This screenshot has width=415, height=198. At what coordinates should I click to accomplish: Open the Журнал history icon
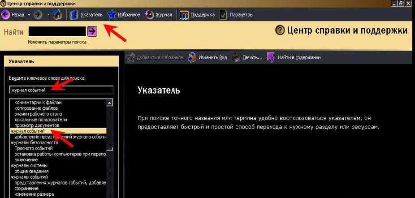(x=150, y=15)
